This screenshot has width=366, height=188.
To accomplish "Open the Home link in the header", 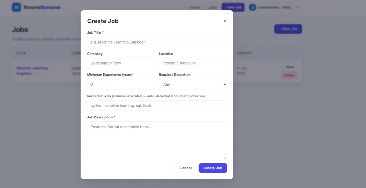I will 195,7.
